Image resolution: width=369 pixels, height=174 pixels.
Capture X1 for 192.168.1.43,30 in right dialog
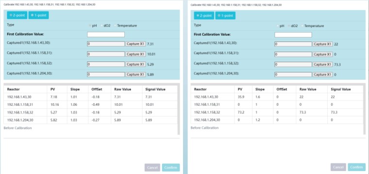pyautogui.click(x=323, y=44)
